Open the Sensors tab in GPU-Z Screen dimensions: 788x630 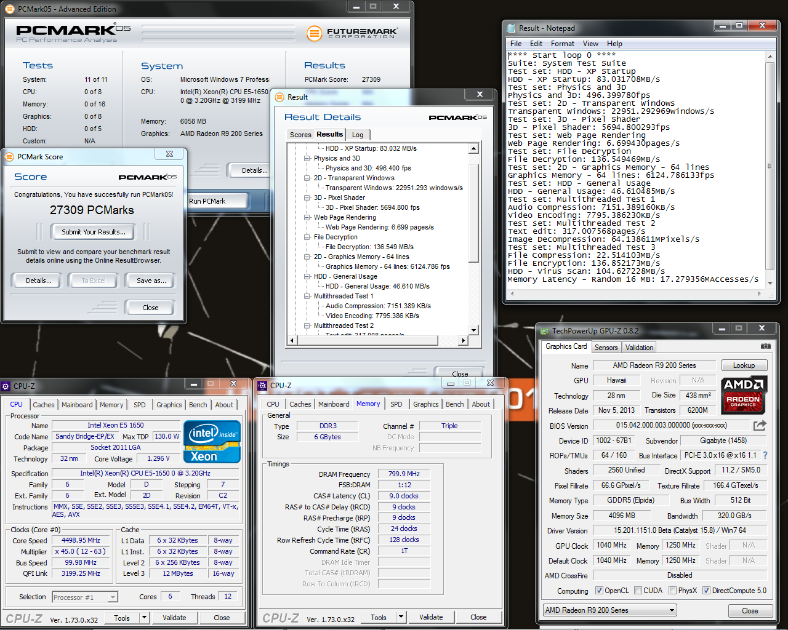tap(606, 348)
